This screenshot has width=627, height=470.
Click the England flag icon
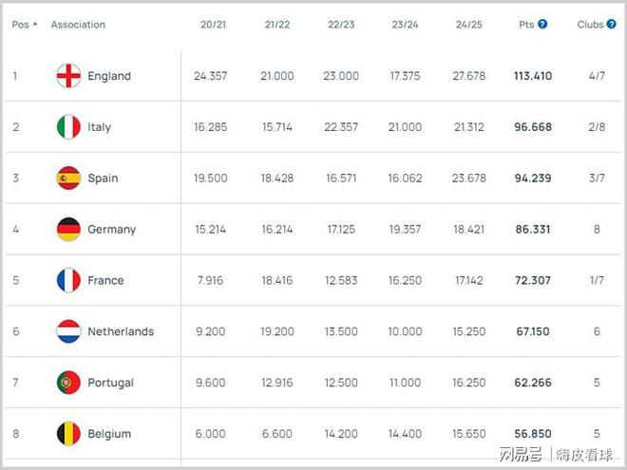[68, 76]
